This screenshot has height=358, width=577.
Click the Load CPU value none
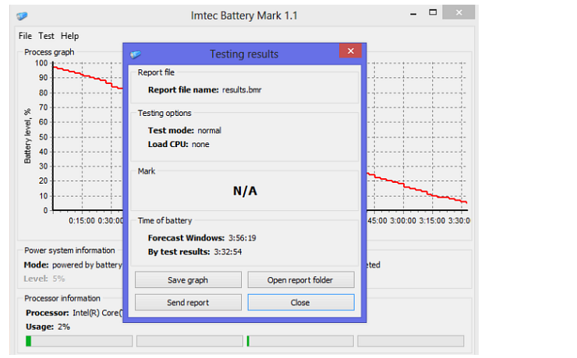(200, 144)
